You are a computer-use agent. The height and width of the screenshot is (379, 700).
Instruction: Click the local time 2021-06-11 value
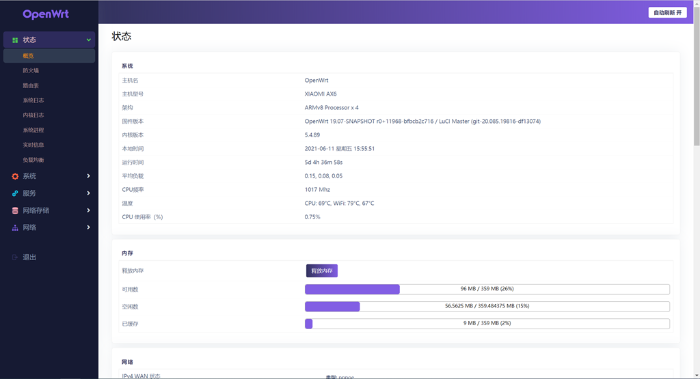[x=339, y=148]
